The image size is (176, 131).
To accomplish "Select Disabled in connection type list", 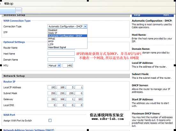I will (67, 30).
